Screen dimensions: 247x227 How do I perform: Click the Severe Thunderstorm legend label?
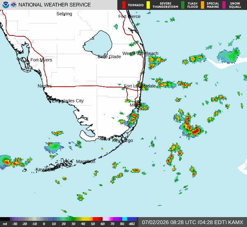click(165, 5)
